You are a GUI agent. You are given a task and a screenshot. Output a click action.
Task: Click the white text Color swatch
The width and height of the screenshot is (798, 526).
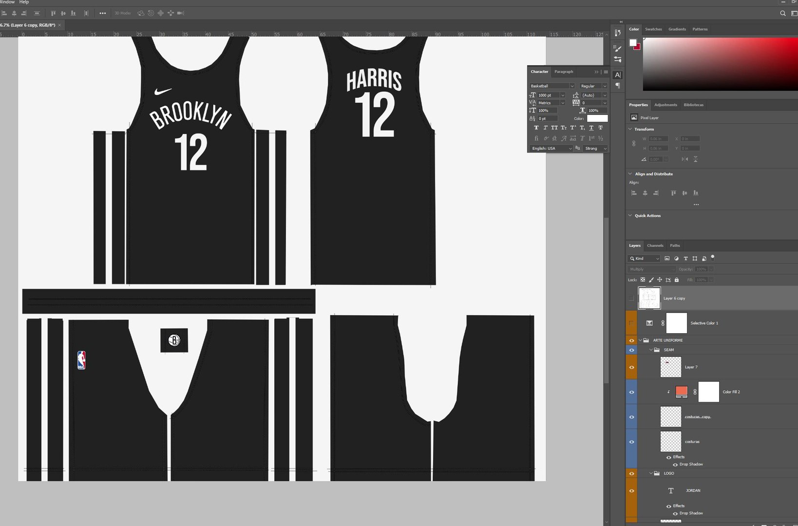point(597,118)
